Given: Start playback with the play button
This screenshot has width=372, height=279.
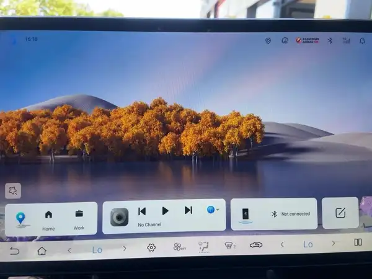Looking at the screenshot, I should (x=165, y=211).
